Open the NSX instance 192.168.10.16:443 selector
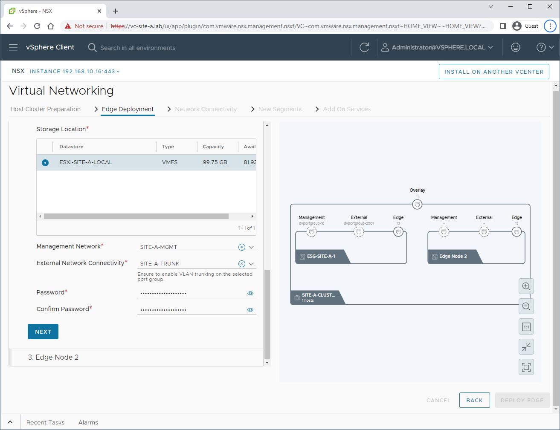The image size is (560, 430). tap(75, 72)
